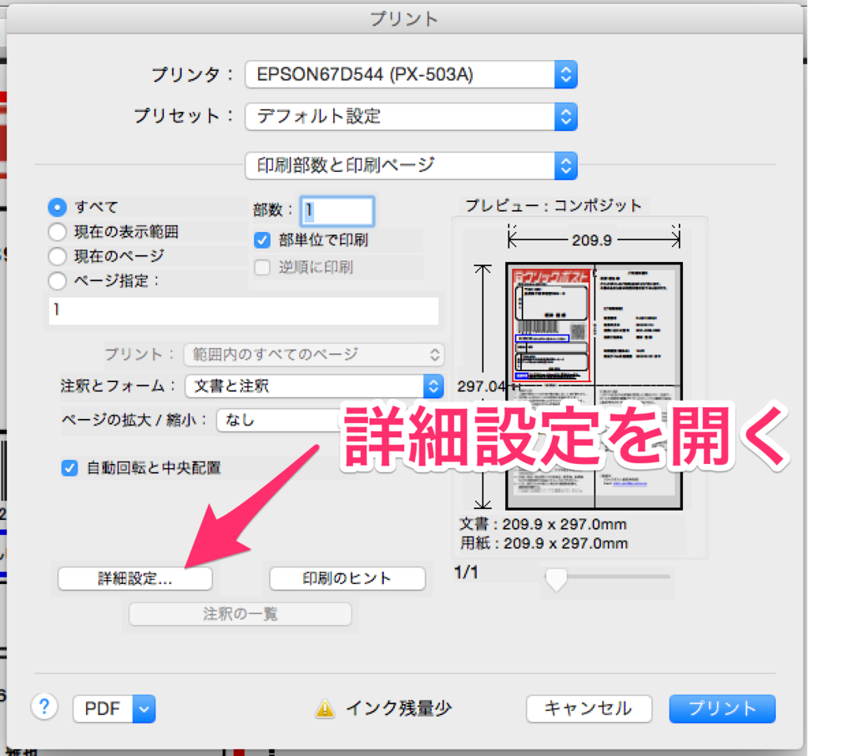Screen dimensions: 855x756
Task: Click the page range text field
Action: 243,310
